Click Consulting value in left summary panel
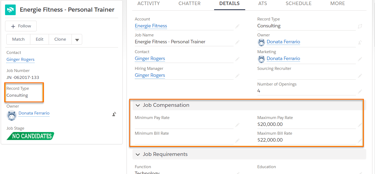Viewport: 375px width, 174px height. point(17,95)
